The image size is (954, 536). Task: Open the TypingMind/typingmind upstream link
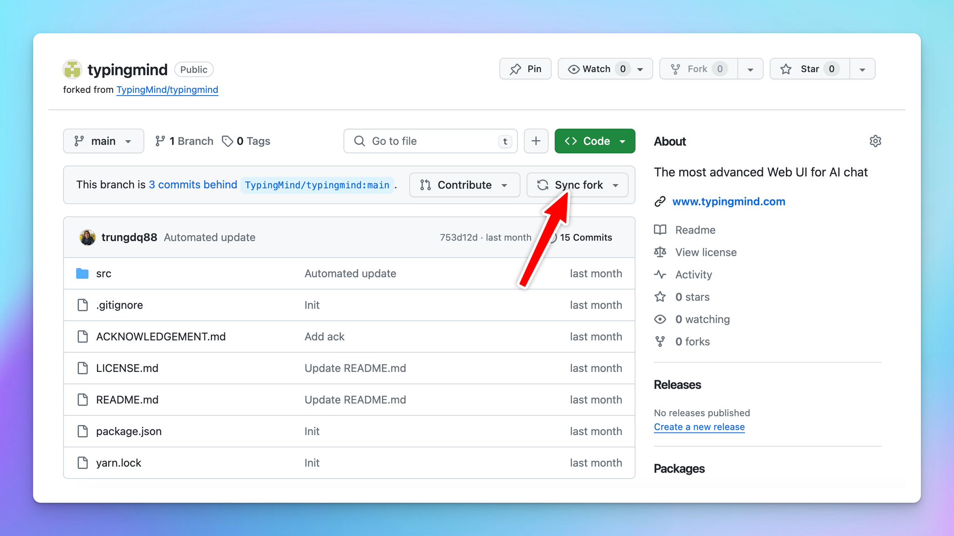pyautogui.click(x=167, y=89)
